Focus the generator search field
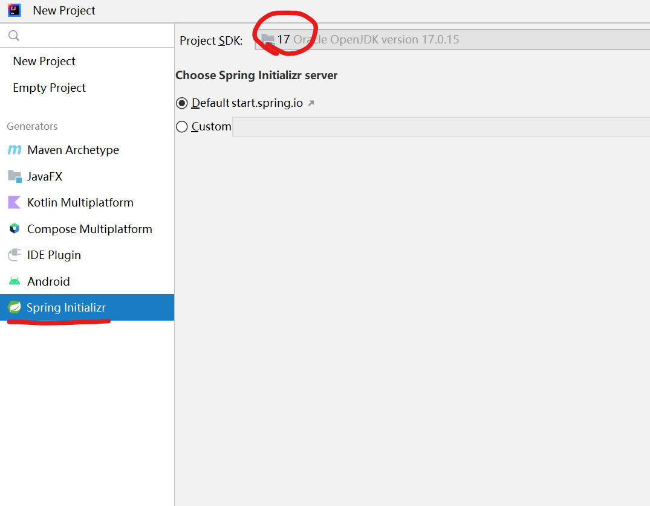650x506 pixels. (87, 36)
